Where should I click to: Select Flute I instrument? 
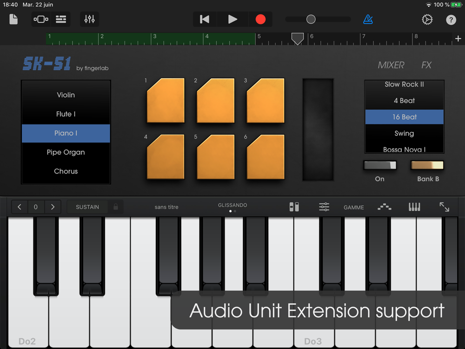click(66, 114)
